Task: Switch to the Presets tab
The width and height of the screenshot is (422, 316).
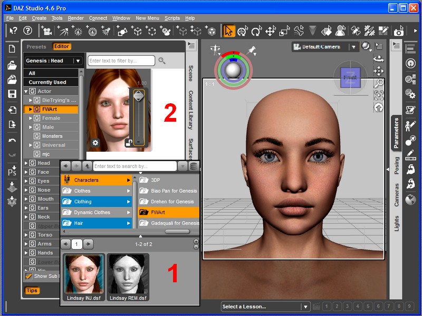Action: [x=36, y=46]
